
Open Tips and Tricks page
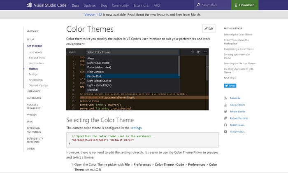coord(37,58)
